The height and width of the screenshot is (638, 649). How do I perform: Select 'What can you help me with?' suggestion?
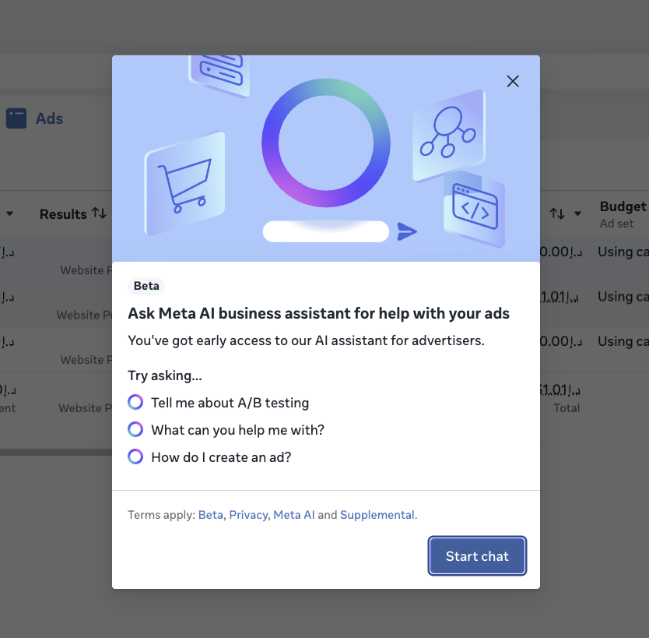[x=237, y=430]
